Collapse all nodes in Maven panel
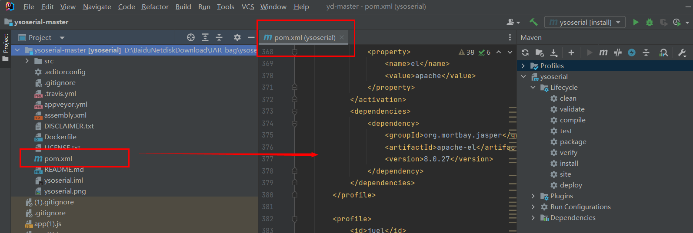This screenshot has height=233, width=693. pos(646,53)
